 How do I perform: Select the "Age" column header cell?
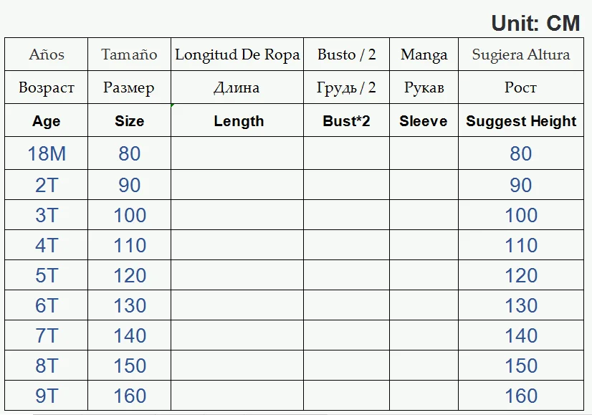[x=47, y=121]
